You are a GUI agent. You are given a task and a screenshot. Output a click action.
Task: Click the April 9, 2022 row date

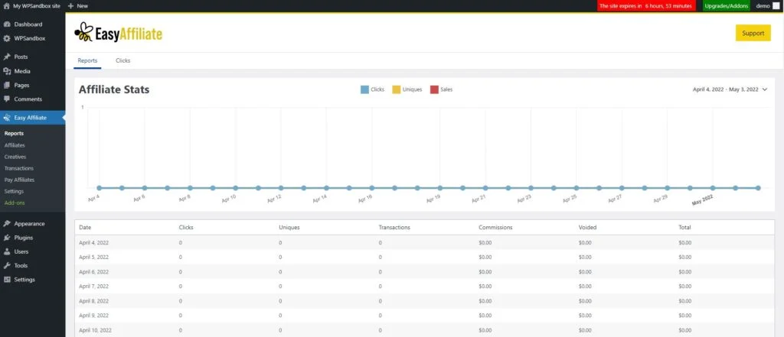tap(94, 316)
